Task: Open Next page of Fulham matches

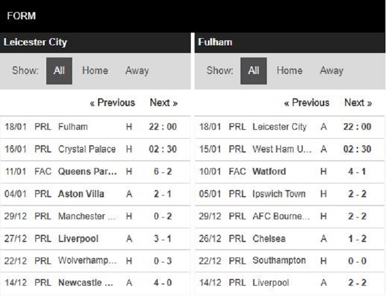Action: coord(358,103)
